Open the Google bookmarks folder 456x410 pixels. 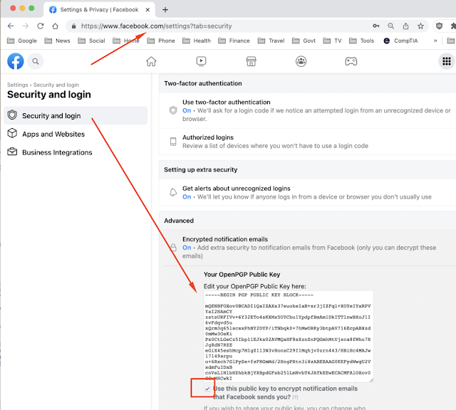click(22, 41)
